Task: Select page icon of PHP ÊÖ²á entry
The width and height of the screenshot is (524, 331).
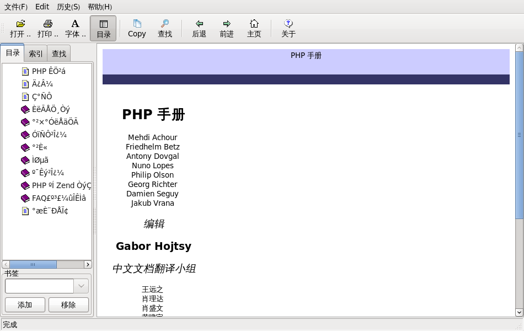Action: coord(25,71)
